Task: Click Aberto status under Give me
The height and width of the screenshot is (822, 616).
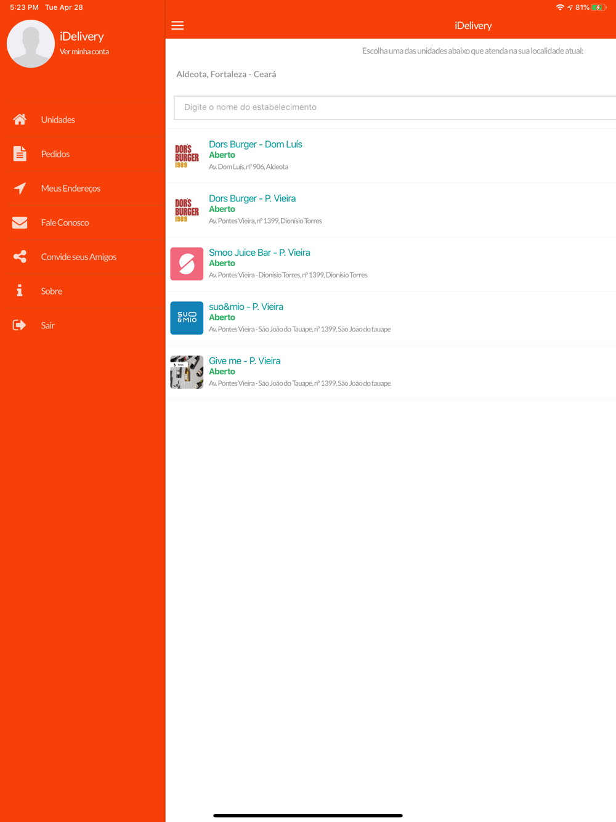Action: (222, 372)
